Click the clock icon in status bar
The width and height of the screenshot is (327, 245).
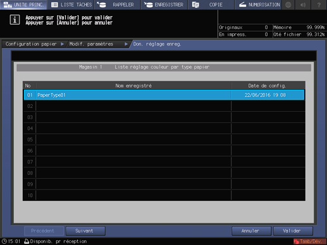tap(4, 241)
